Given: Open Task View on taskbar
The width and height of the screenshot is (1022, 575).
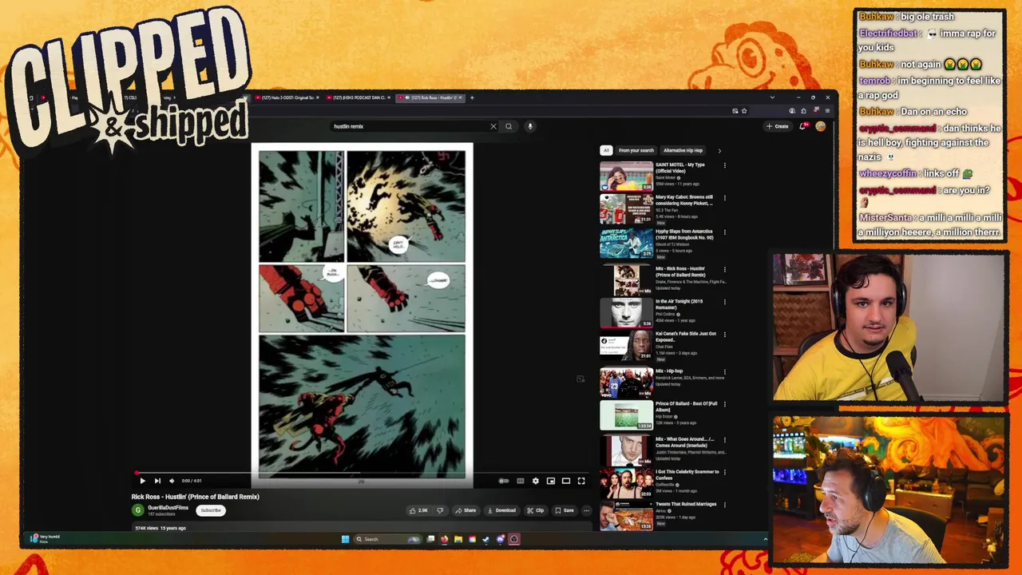Looking at the screenshot, I should tap(431, 539).
